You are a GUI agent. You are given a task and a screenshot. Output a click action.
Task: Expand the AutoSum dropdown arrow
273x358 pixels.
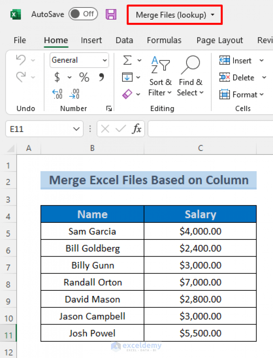coord(139,60)
